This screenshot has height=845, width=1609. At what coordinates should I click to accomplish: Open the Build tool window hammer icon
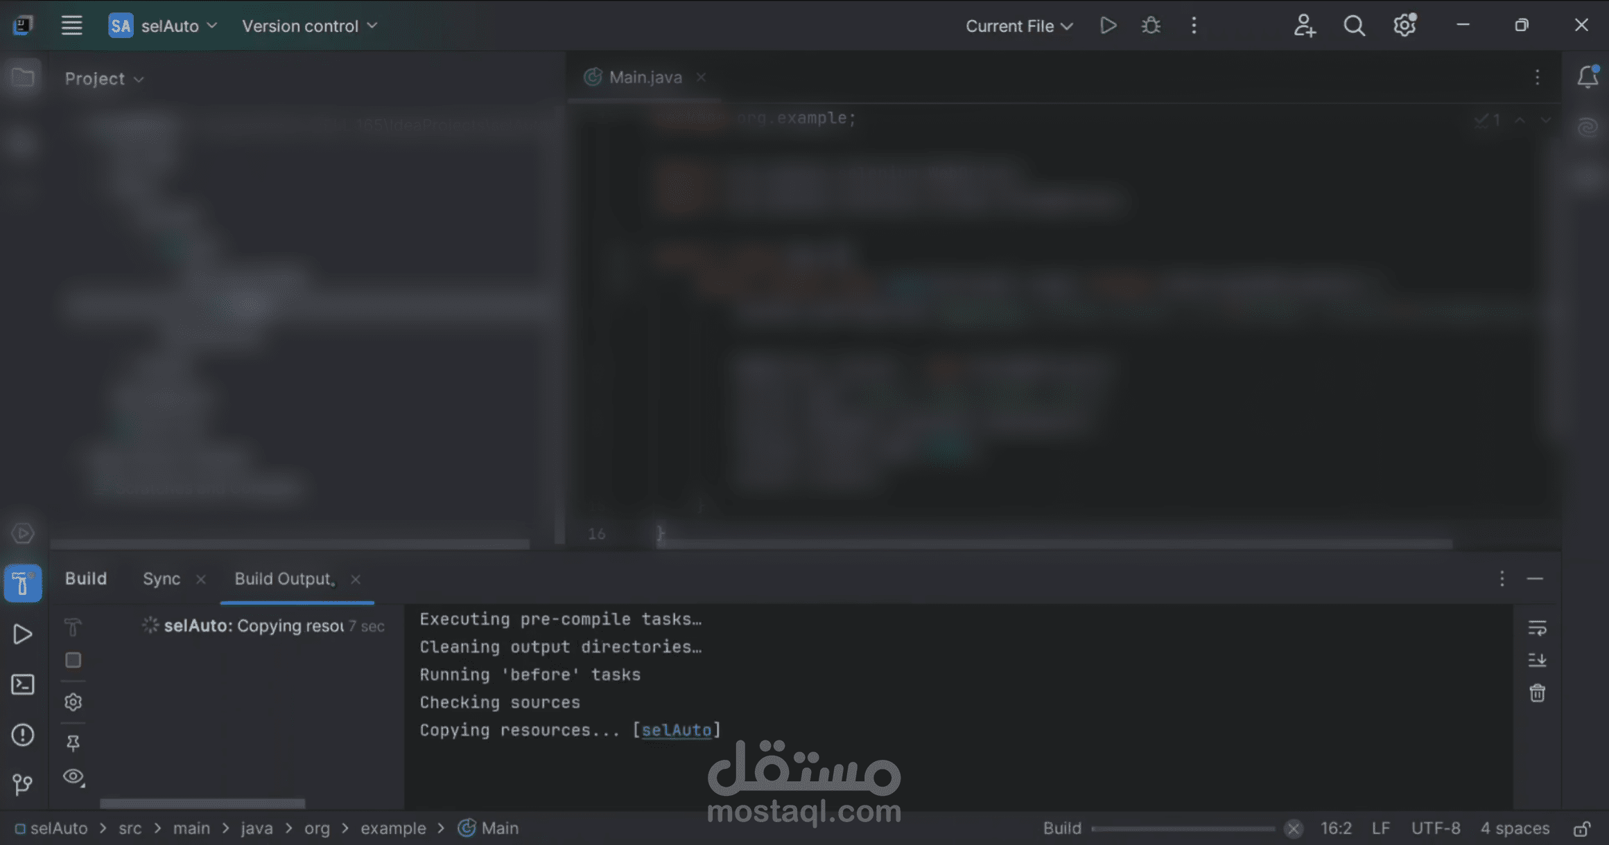click(x=22, y=584)
